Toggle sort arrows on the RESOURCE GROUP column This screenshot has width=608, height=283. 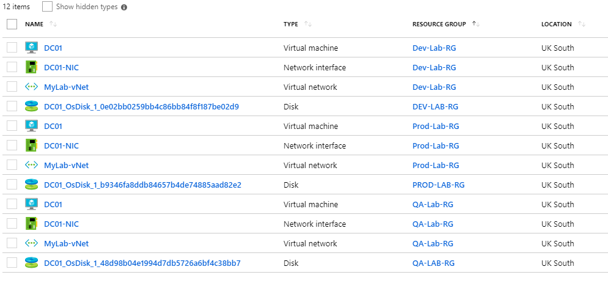pos(476,24)
